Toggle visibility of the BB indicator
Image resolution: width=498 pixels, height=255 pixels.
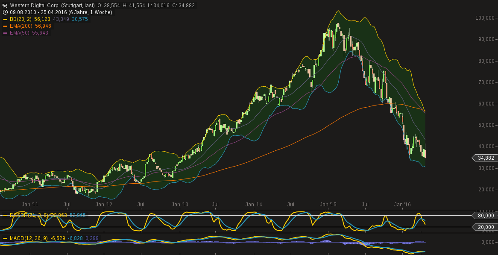[5, 20]
